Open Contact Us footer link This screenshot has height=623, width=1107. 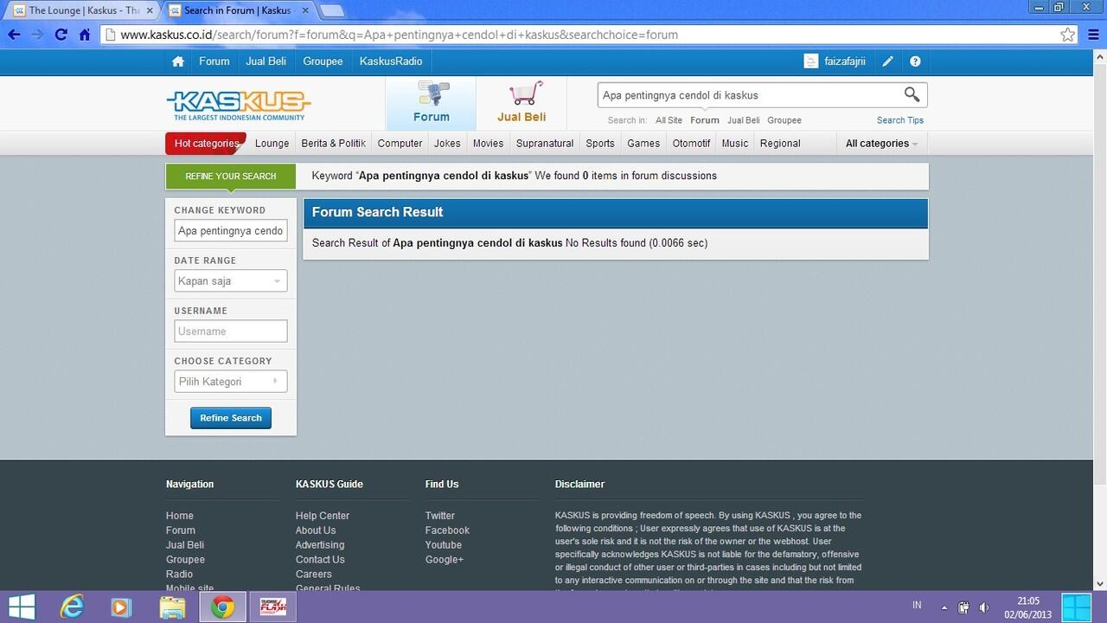pyautogui.click(x=320, y=560)
